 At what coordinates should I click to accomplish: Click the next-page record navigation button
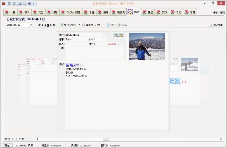pos(20,139)
